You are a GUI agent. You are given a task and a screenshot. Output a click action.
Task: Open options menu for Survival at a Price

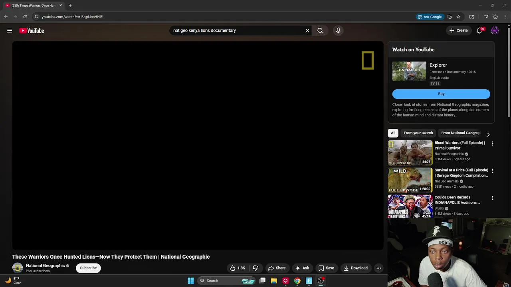(x=492, y=171)
